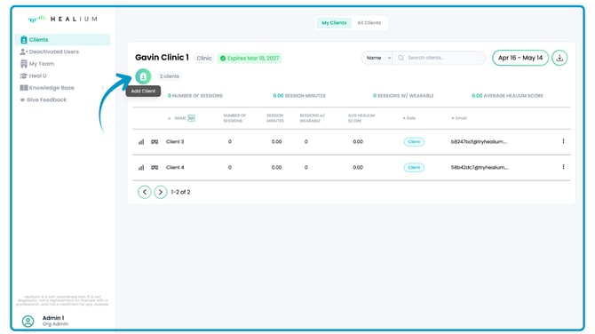Sort the table by Email column
Screen dimensions: 595x334
[459, 118]
